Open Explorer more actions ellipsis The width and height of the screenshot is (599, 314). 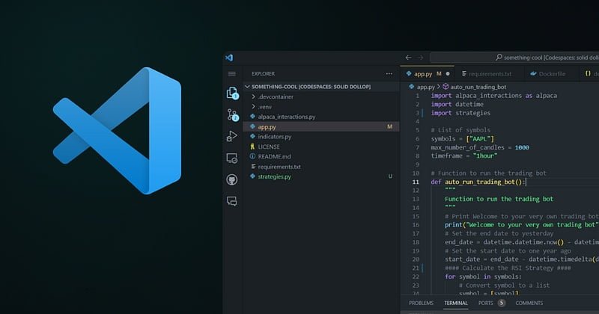click(389, 73)
